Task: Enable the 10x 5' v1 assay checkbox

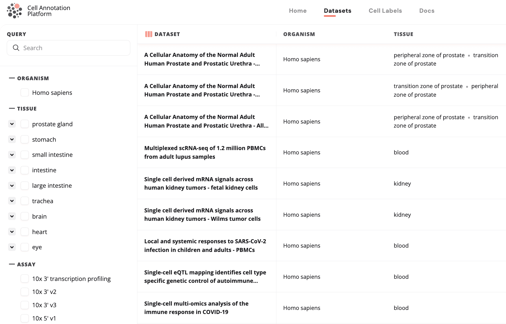Action: pos(24,318)
